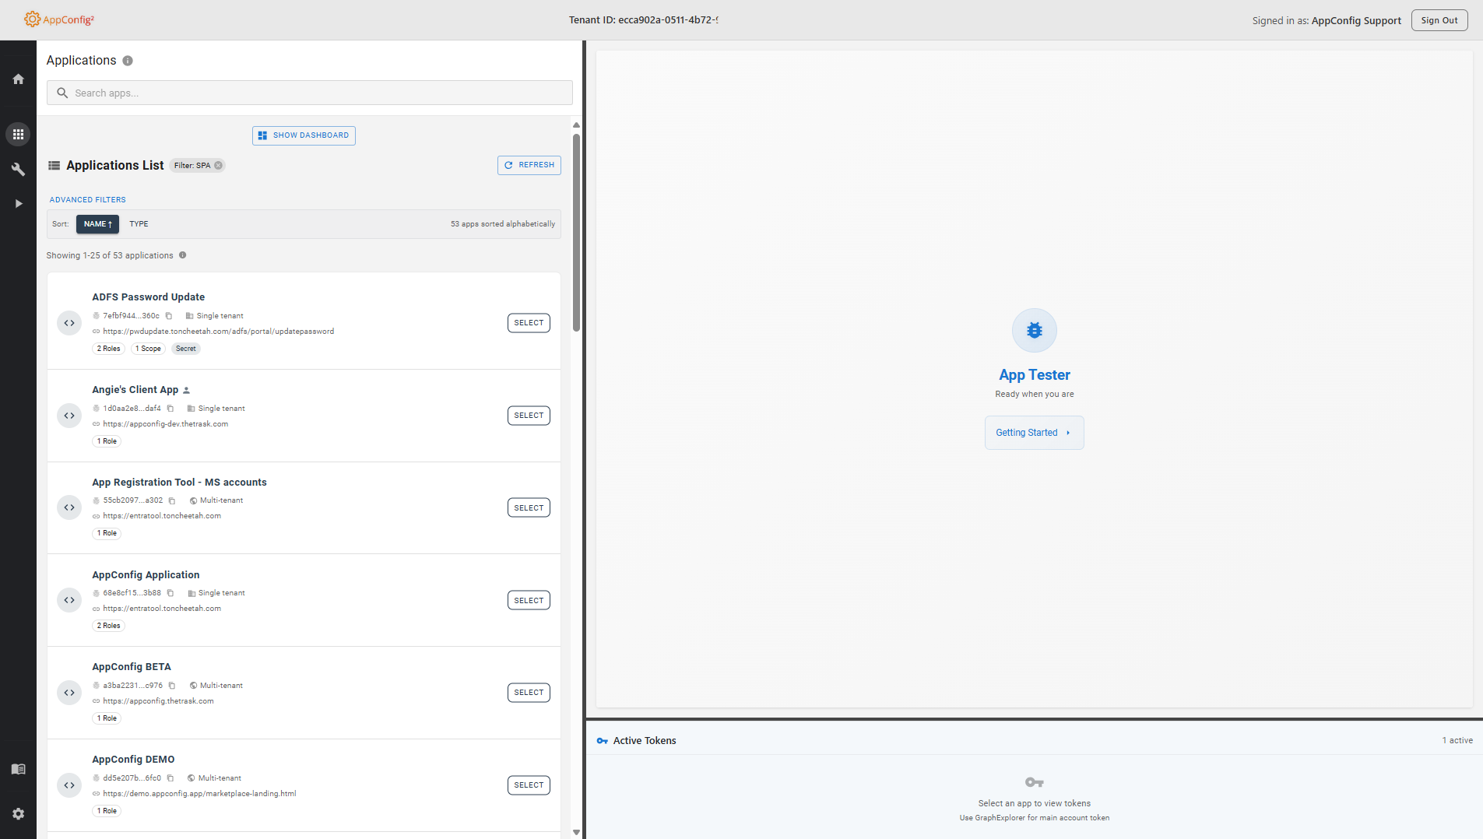This screenshot has height=839, width=1483.
Task: Click the Show Dashboard button
Action: tap(304, 135)
